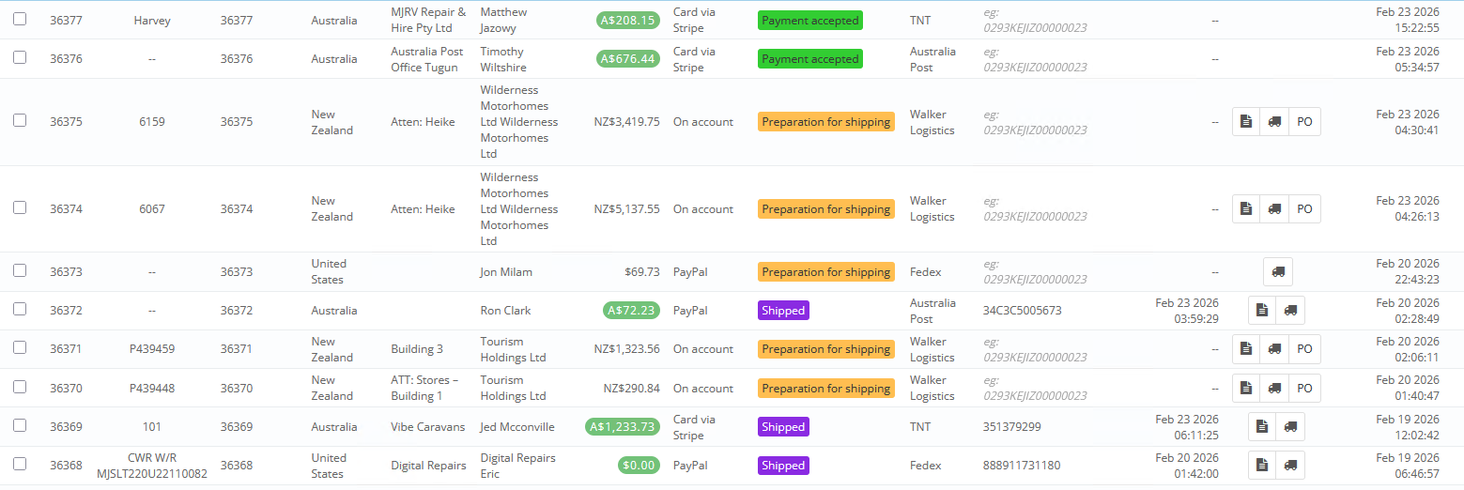View the invoice document for order 36372

click(x=1262, y=311)
